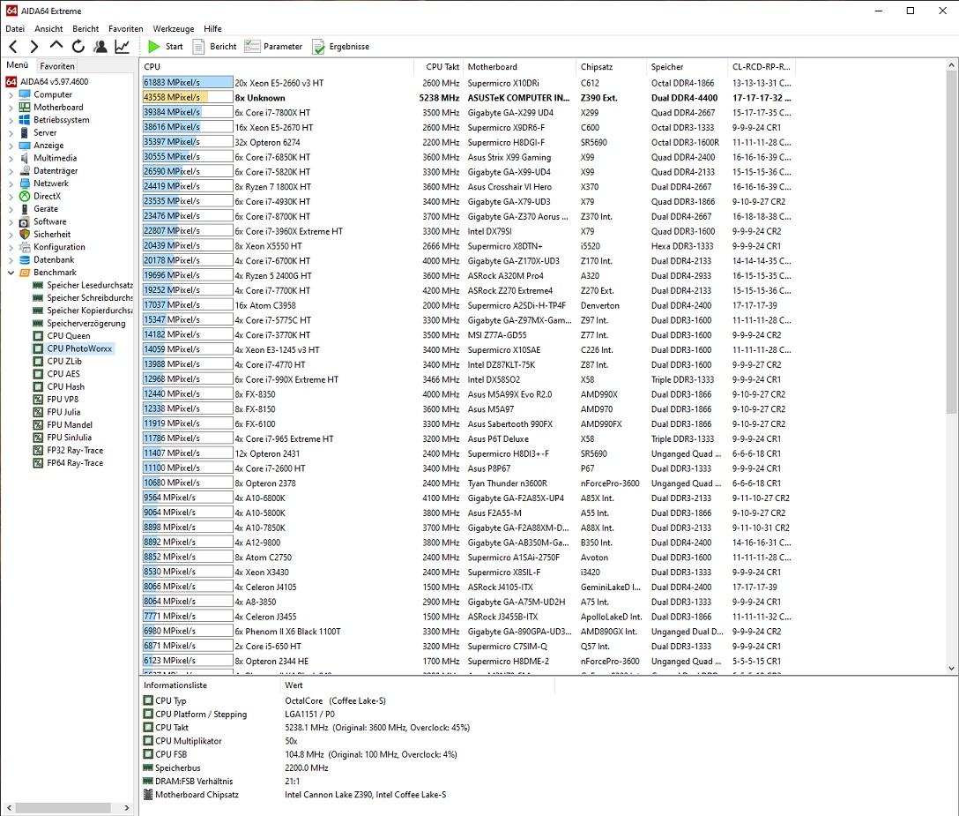This screenshot has width=959, height=816.
Task: Select the CPU Queen benchmark
Action: (x=69, y=335)
